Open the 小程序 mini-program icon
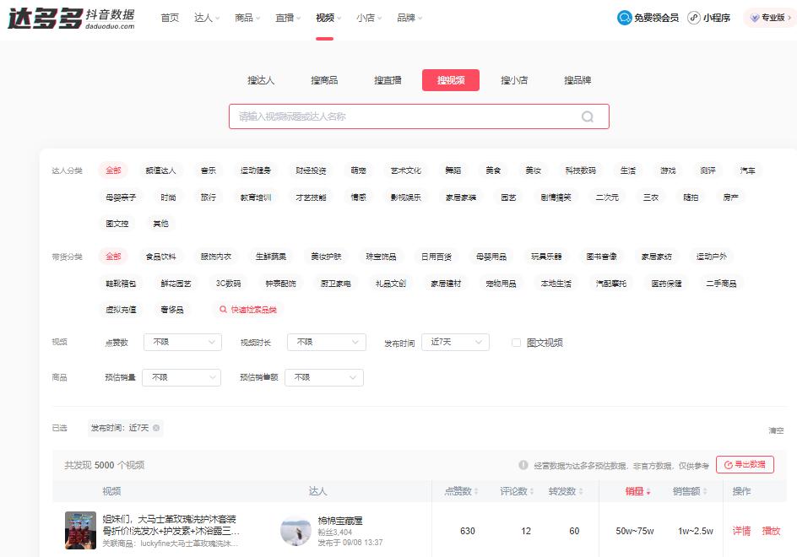797x557 pixels. (x=692, y=17)
